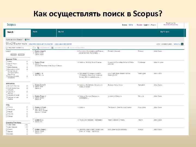Tick the checkbox for Deaton, W. Ralph
Image resolution: width=196 pixels, height=147 pixels.
[33, 107]
